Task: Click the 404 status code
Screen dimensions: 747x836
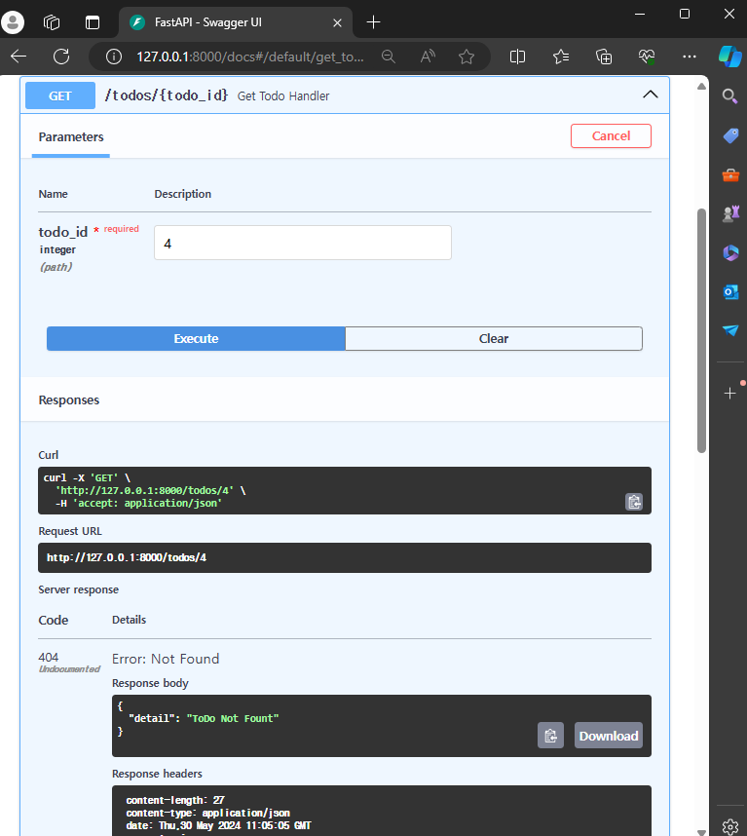Action: pos(49,658)
